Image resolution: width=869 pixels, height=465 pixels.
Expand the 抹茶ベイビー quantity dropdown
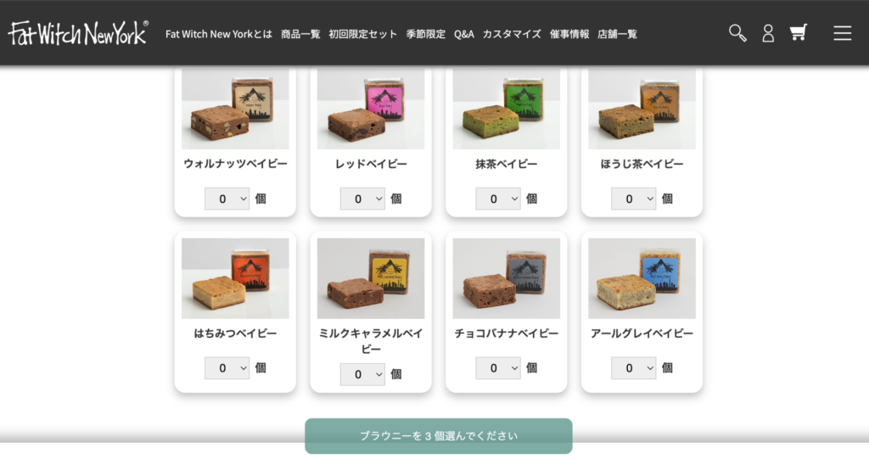pyautogui.click(x=497, y=199)
